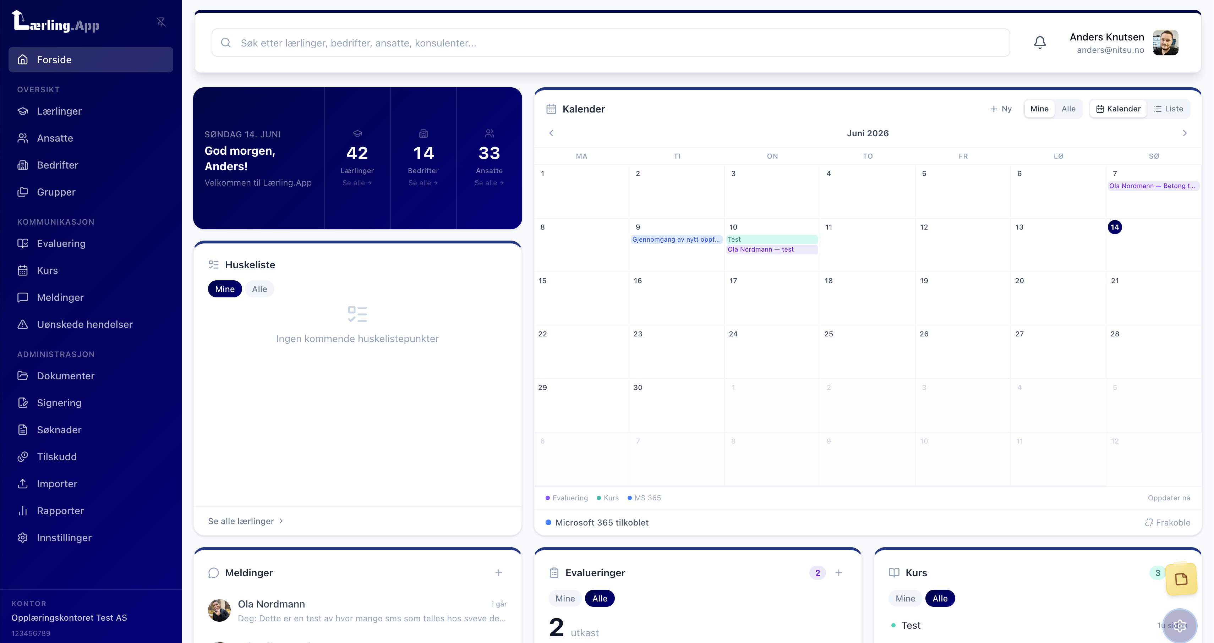The image size is (1214, 643).
Task: Open Gjennomgang av nytt oppf event
Action: point(676,239)
